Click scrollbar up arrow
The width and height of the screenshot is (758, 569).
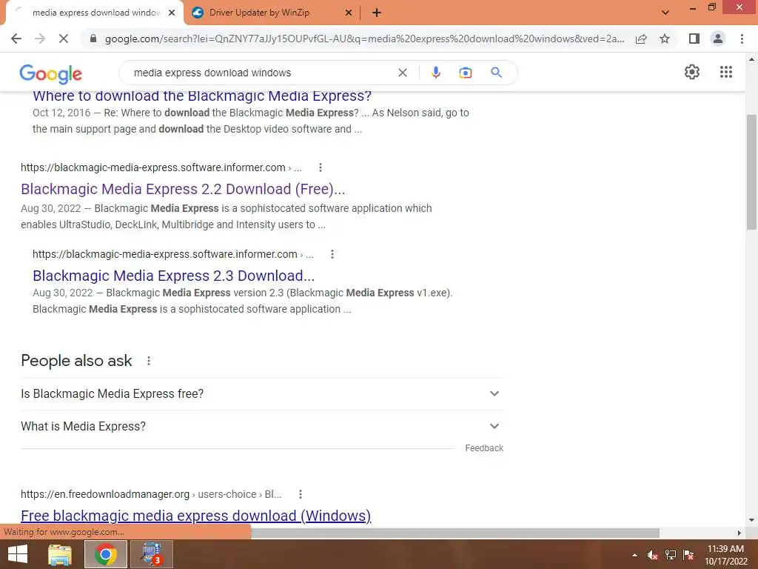pos(751,59)
